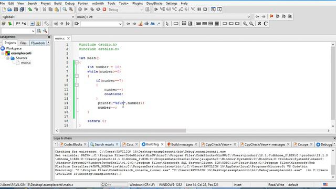336x189 pixels.
Task: Switch to the FSymbols tab
Action: [38, 43]
